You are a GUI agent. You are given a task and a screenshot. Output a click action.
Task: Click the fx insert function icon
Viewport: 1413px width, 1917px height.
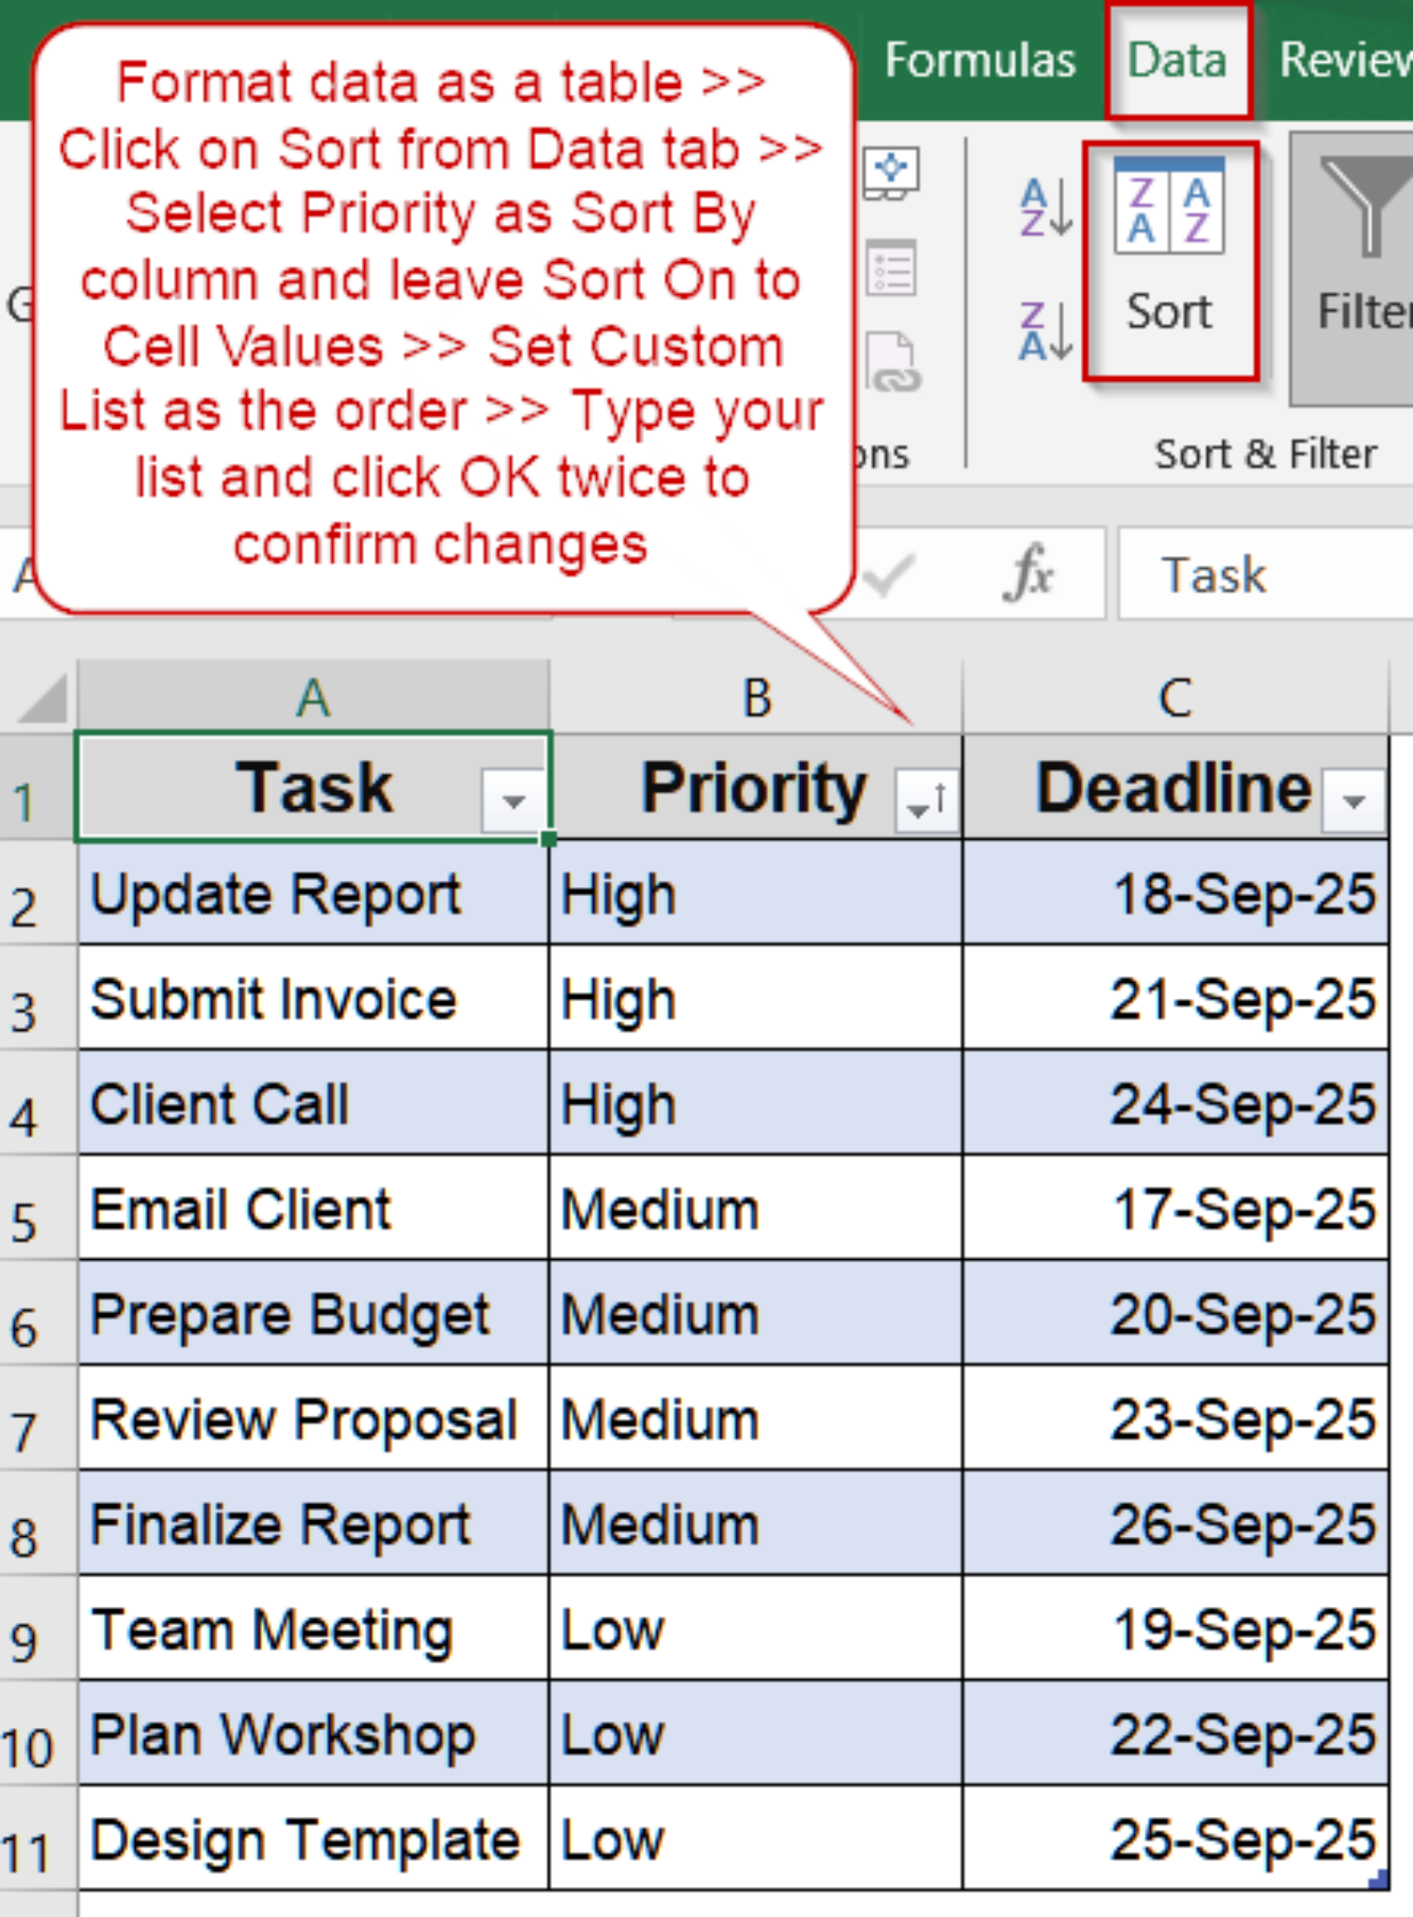tap(1028, 573)
